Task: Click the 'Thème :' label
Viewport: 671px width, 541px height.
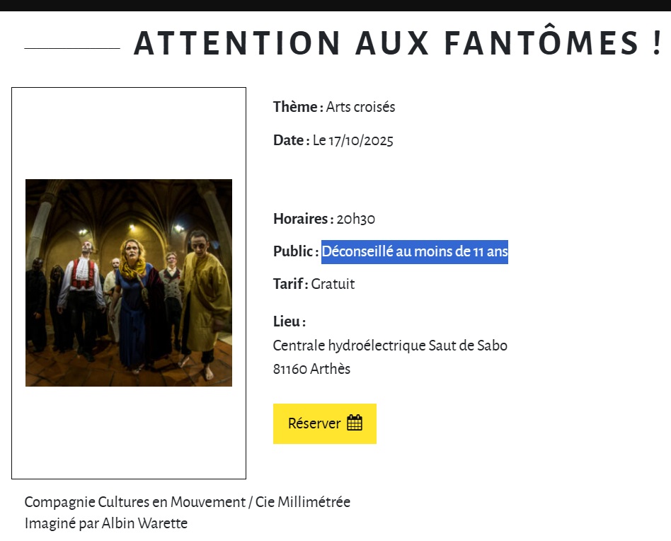Action: tap(298, 107)
